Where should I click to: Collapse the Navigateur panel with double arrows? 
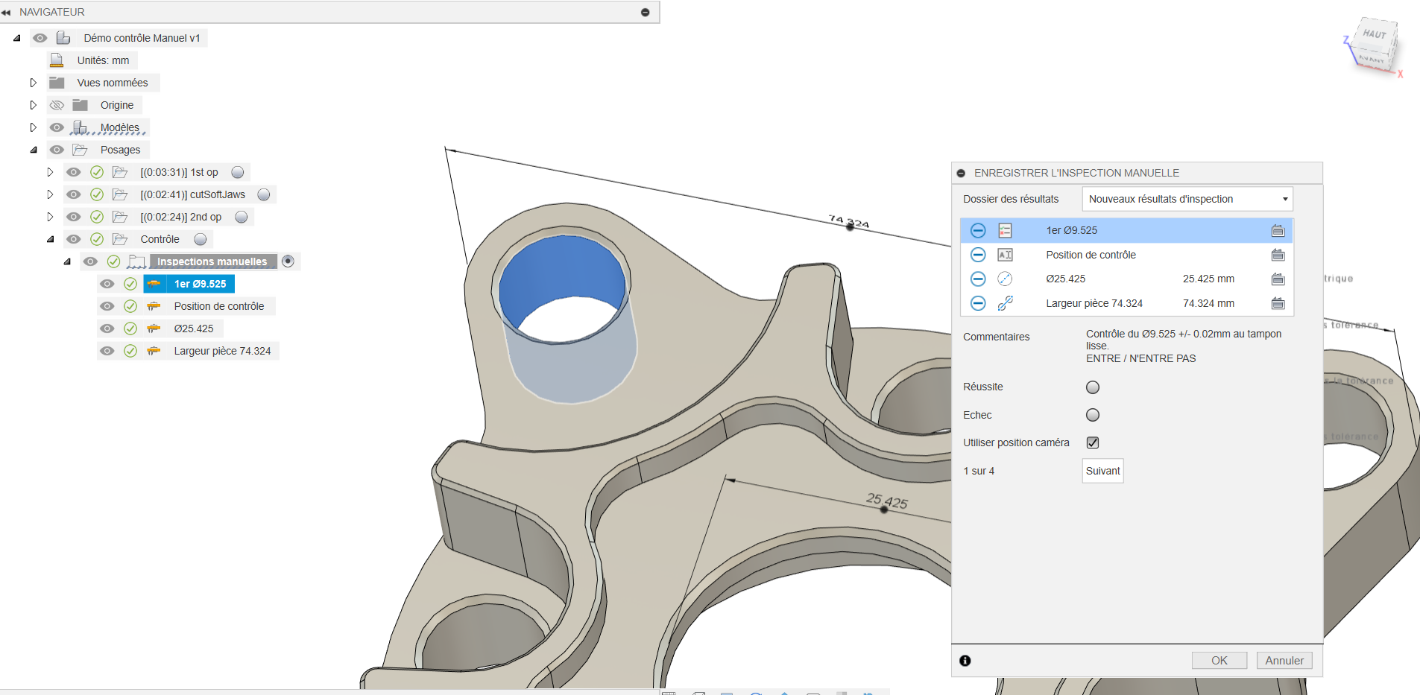coord(7,13)
